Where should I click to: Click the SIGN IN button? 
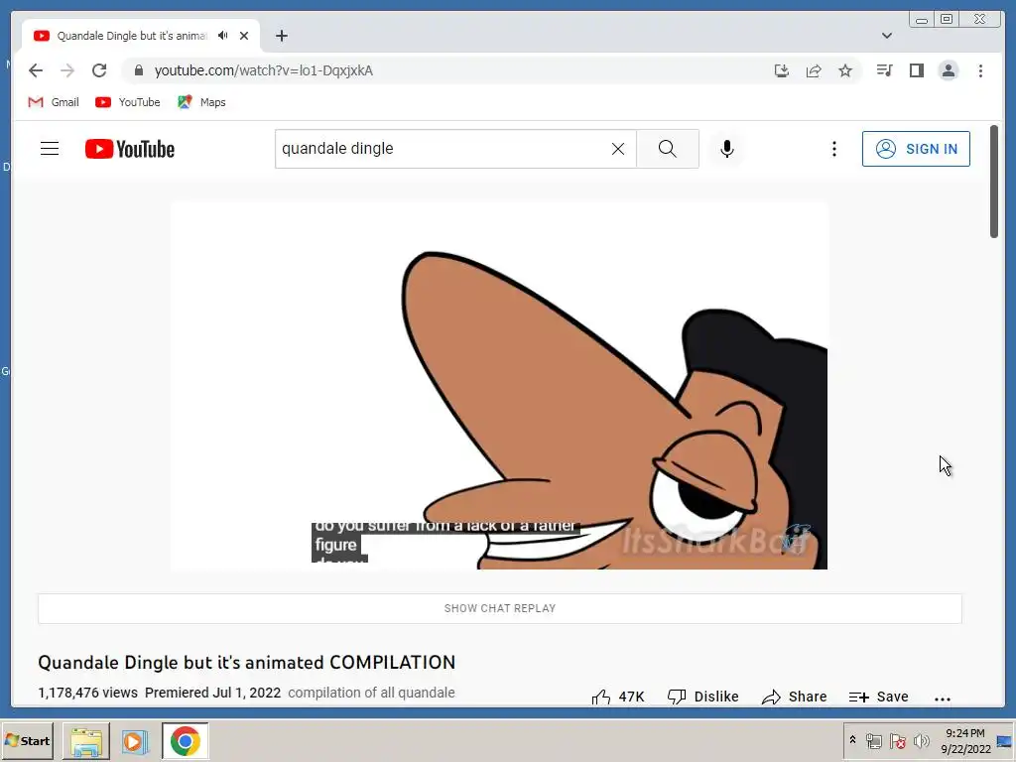[x=916, y=149]
